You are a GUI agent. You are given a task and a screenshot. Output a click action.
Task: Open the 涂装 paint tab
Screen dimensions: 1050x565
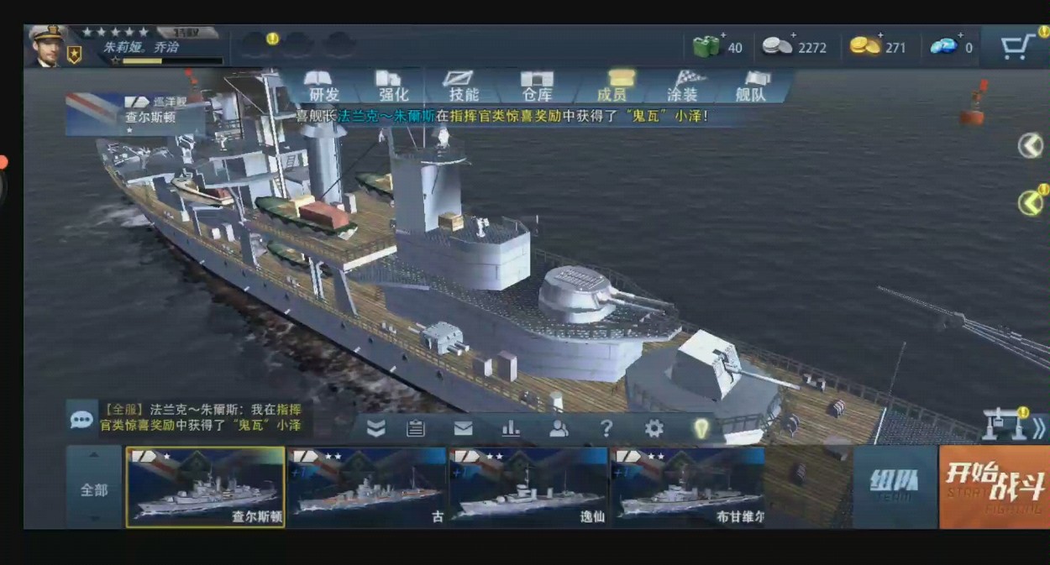[682, 86]
